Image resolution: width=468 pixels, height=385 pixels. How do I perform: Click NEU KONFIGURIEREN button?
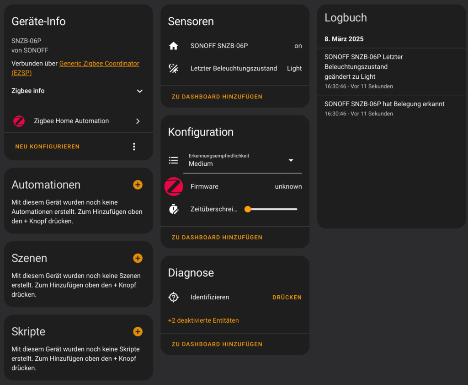point(48,146)
